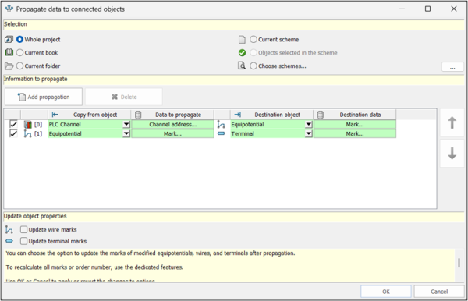Select the Choose schemes radio button
This screenshot has width=468, height=301.
[253, 66]
